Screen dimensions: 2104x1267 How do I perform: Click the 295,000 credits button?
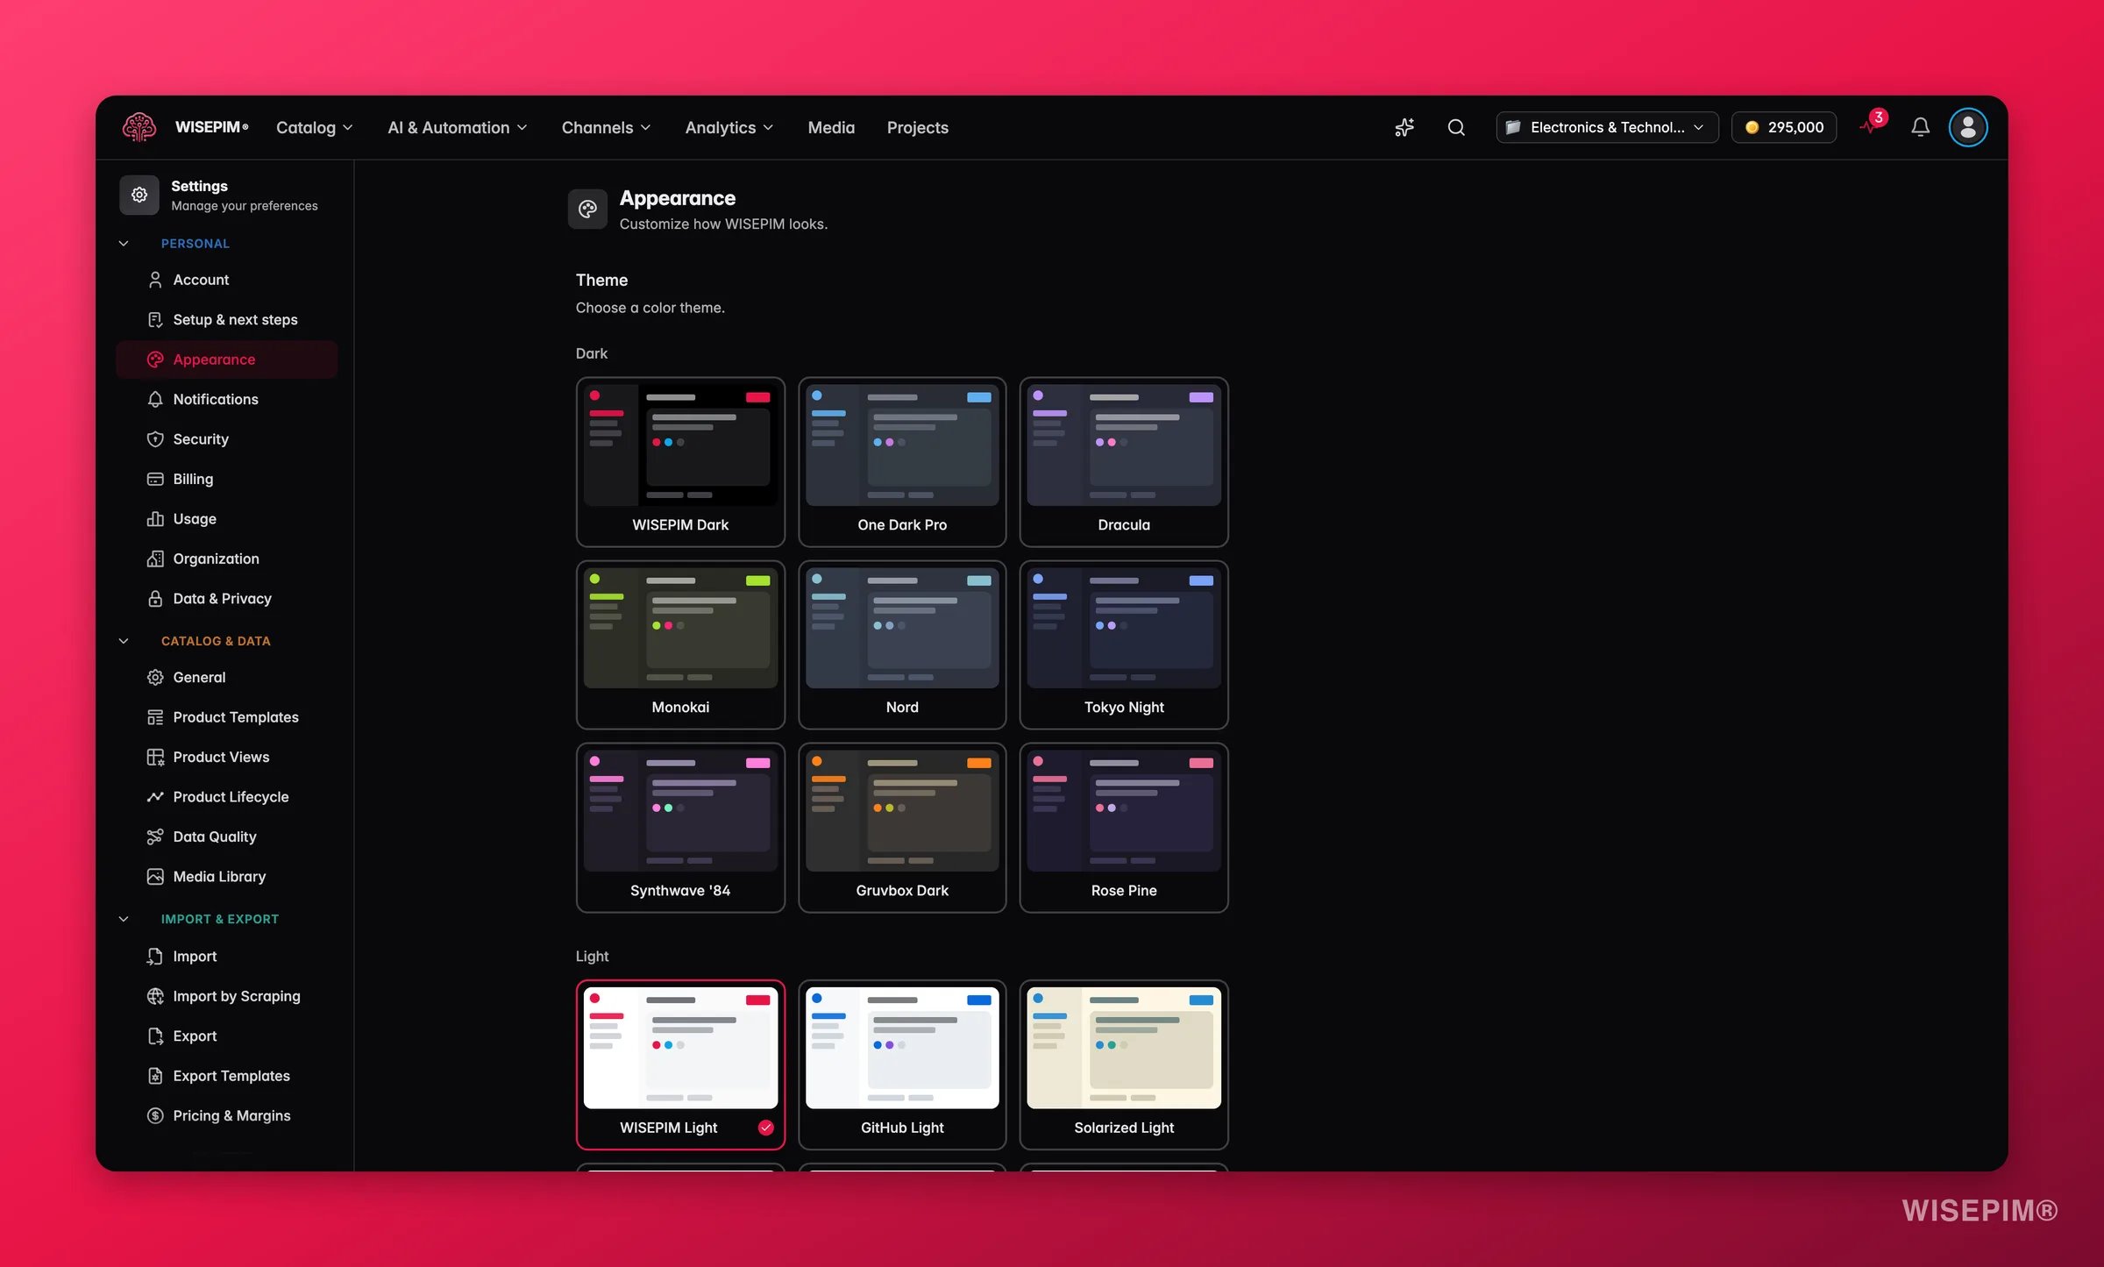[1784, 127]
